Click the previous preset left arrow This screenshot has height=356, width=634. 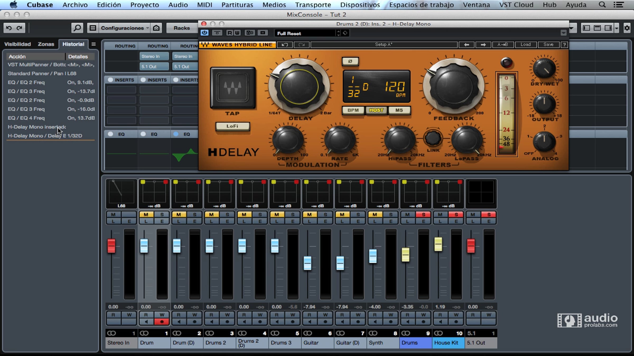tap(467, 45)
